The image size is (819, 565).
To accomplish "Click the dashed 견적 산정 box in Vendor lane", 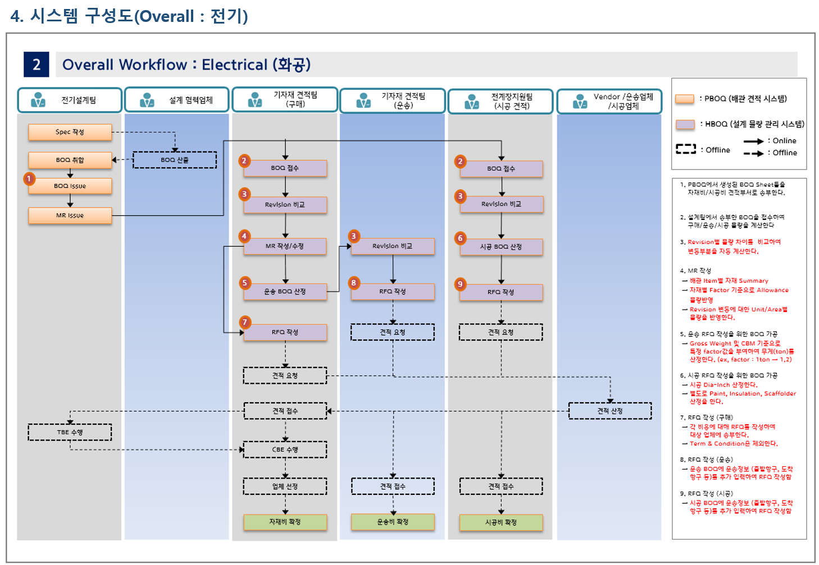I will click(610, 411).
